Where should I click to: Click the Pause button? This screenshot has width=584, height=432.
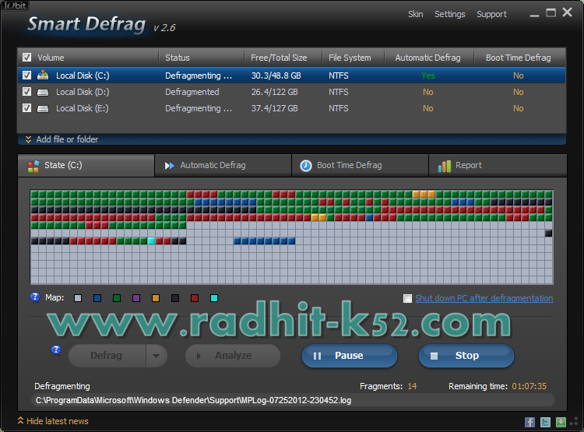350,356
